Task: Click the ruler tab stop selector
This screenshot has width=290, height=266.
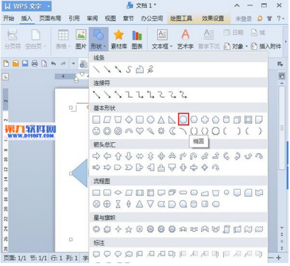Action: tap(6, 77)
